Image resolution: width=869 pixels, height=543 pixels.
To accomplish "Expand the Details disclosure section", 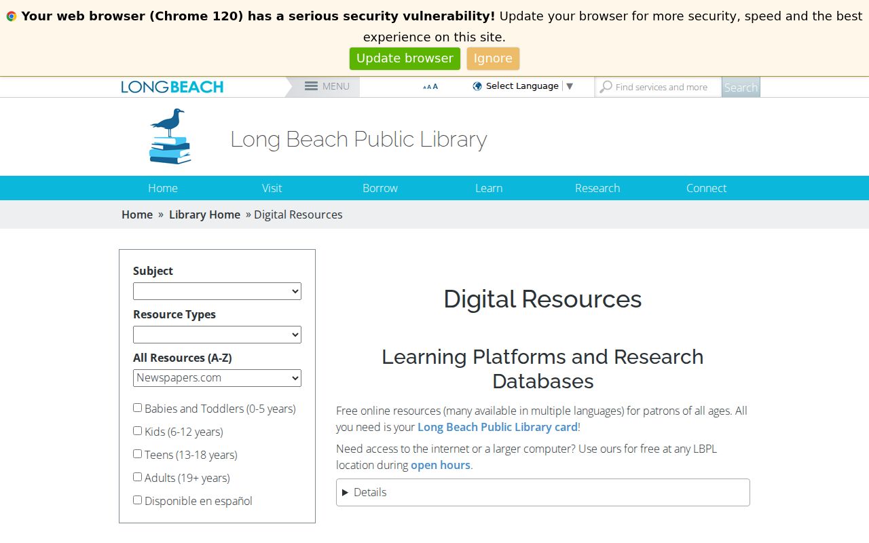I will (543, 493).
